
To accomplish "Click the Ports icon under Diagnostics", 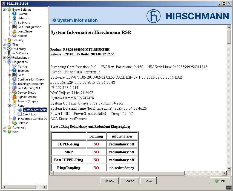I will [15, 75].
